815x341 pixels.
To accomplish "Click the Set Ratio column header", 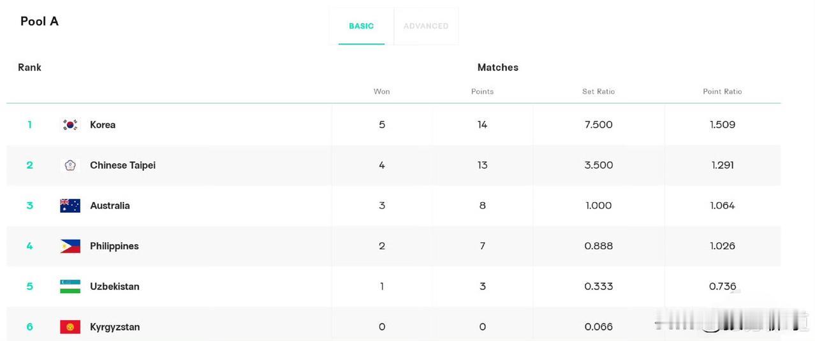I will click(x=598, y=91).
